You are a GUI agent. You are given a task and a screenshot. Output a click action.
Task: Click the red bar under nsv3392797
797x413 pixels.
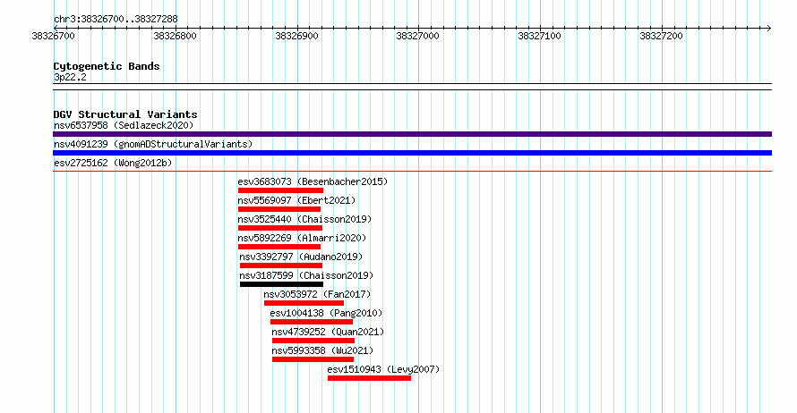point(281,265)
